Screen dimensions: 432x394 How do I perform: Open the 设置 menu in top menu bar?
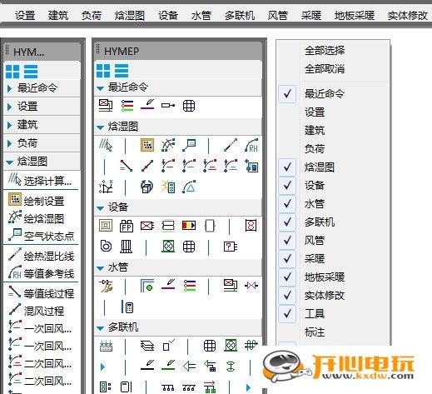coord(25,15)
